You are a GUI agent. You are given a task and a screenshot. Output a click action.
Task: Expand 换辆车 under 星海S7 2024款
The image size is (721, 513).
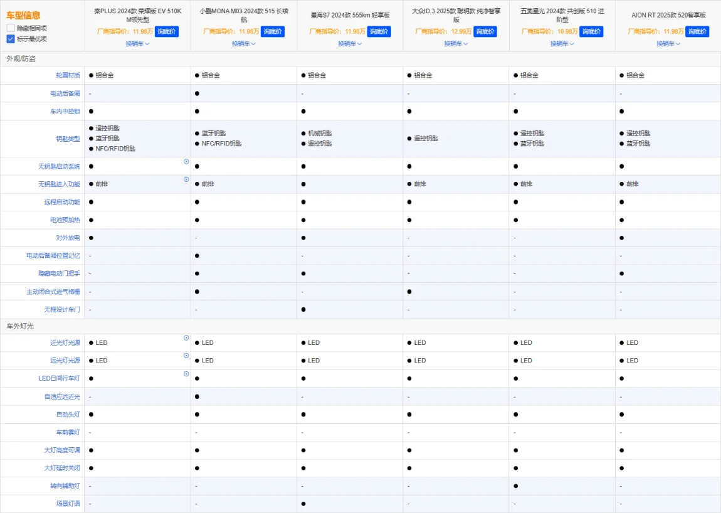pos(350,44)
